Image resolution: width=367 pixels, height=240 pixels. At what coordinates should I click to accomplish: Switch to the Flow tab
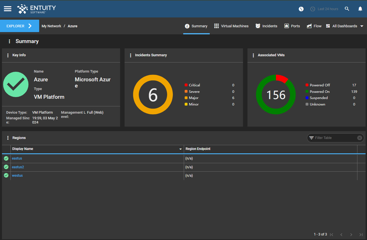(x=314, y=26)
